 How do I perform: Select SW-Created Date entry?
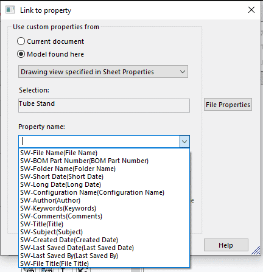pyautogui.click(x=104, y=240)
